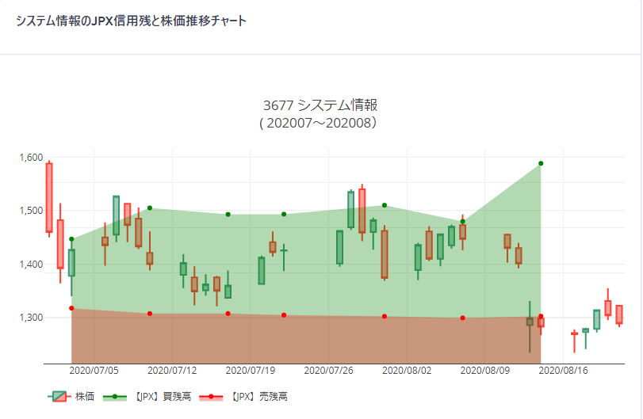Click the 1,600 y-axis tick label

(x=30, y=158)
